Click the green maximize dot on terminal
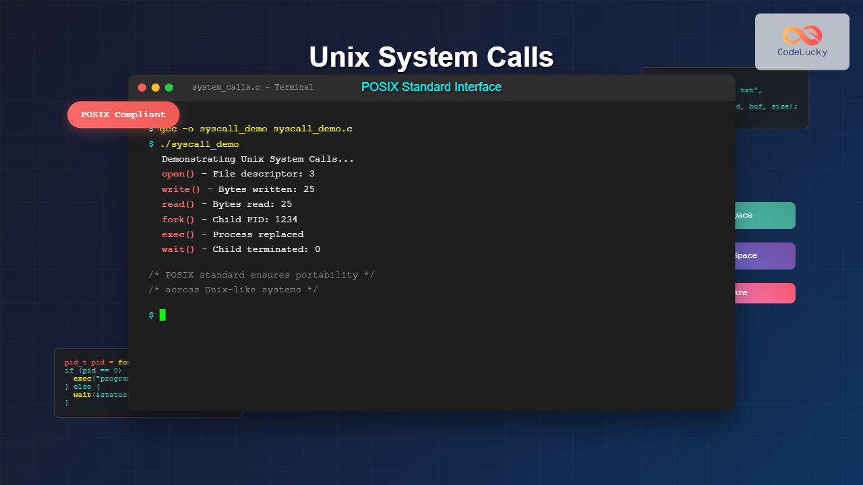863x485 pixels. 169,88
